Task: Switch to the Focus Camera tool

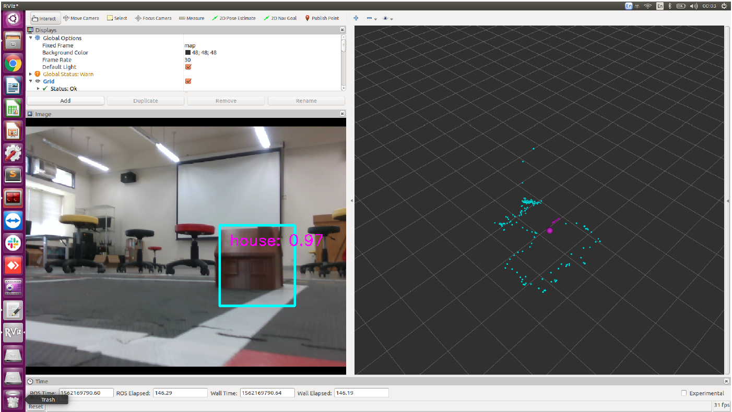Action: (x=153, y=18)
